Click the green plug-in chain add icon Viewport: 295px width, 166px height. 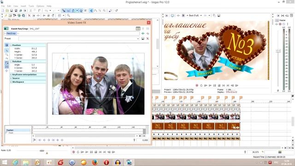point(143,34)
